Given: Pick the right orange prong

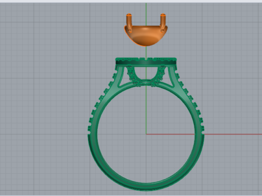Looking at the screenshot, I should pos(163,23).
